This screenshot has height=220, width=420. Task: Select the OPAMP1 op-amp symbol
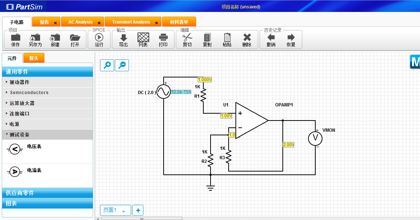[x=252, y=120]
